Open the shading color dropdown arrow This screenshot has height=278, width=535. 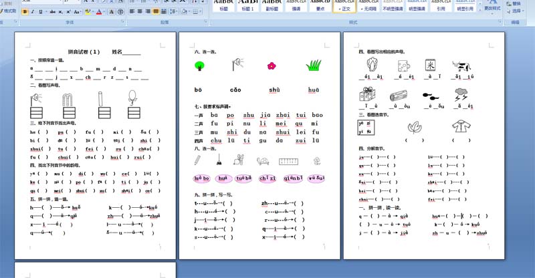pos(189,11)
